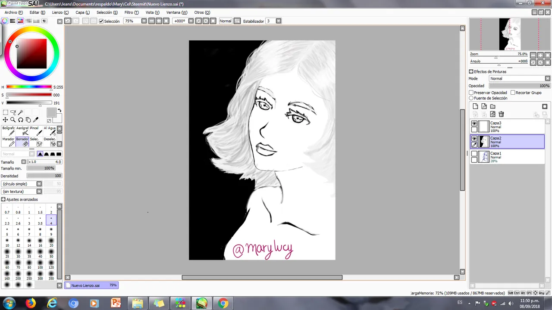Image resolution: width=552 pixels, height=310 pixels.
Task: Add a layer mask
Action: 545,106
